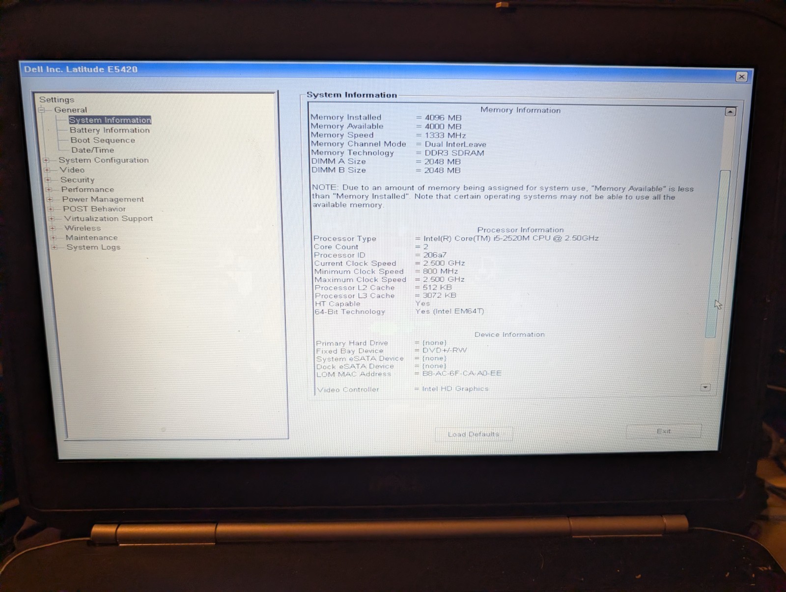This screenshot has height=592, width=786.
Task: Collapse the General tree node
Action: click(x=42, y=110)
